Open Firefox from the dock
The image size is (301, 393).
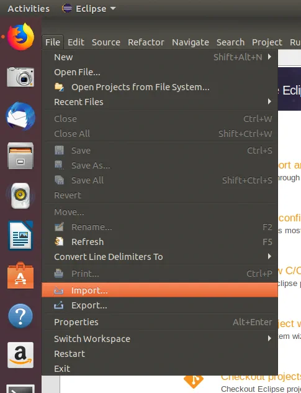pos(20,37)
